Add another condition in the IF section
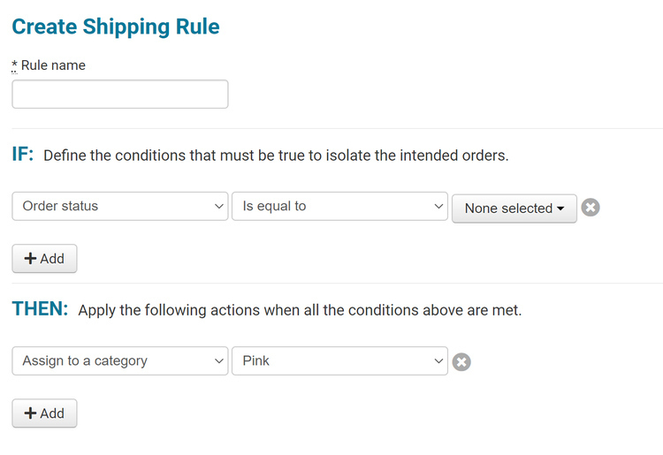663x455 pixels. pos(44,259)
